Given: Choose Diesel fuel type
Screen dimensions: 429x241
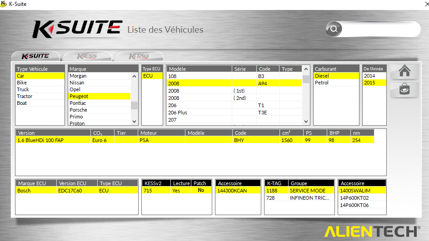Looking at the screenshot, I should [336, 76].
